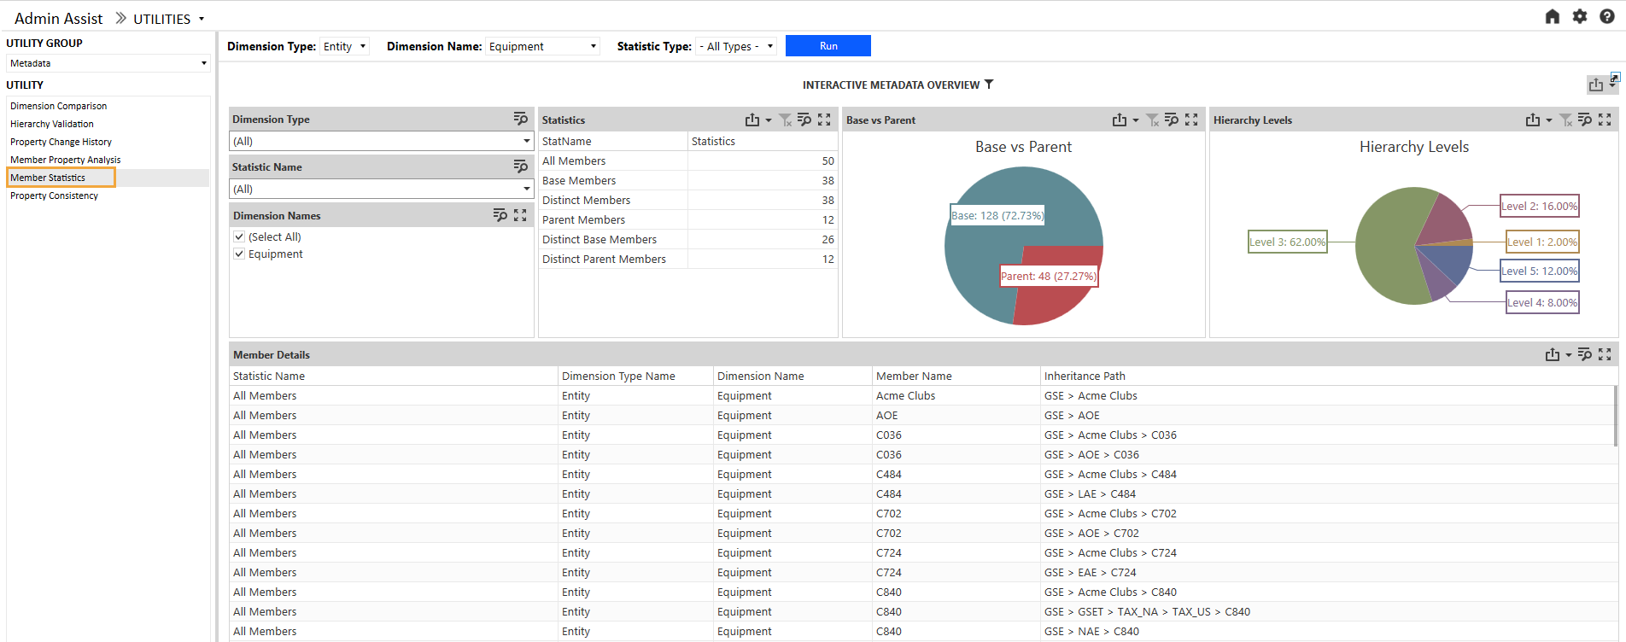Maximize the Member Details panel

point(1605,354)
